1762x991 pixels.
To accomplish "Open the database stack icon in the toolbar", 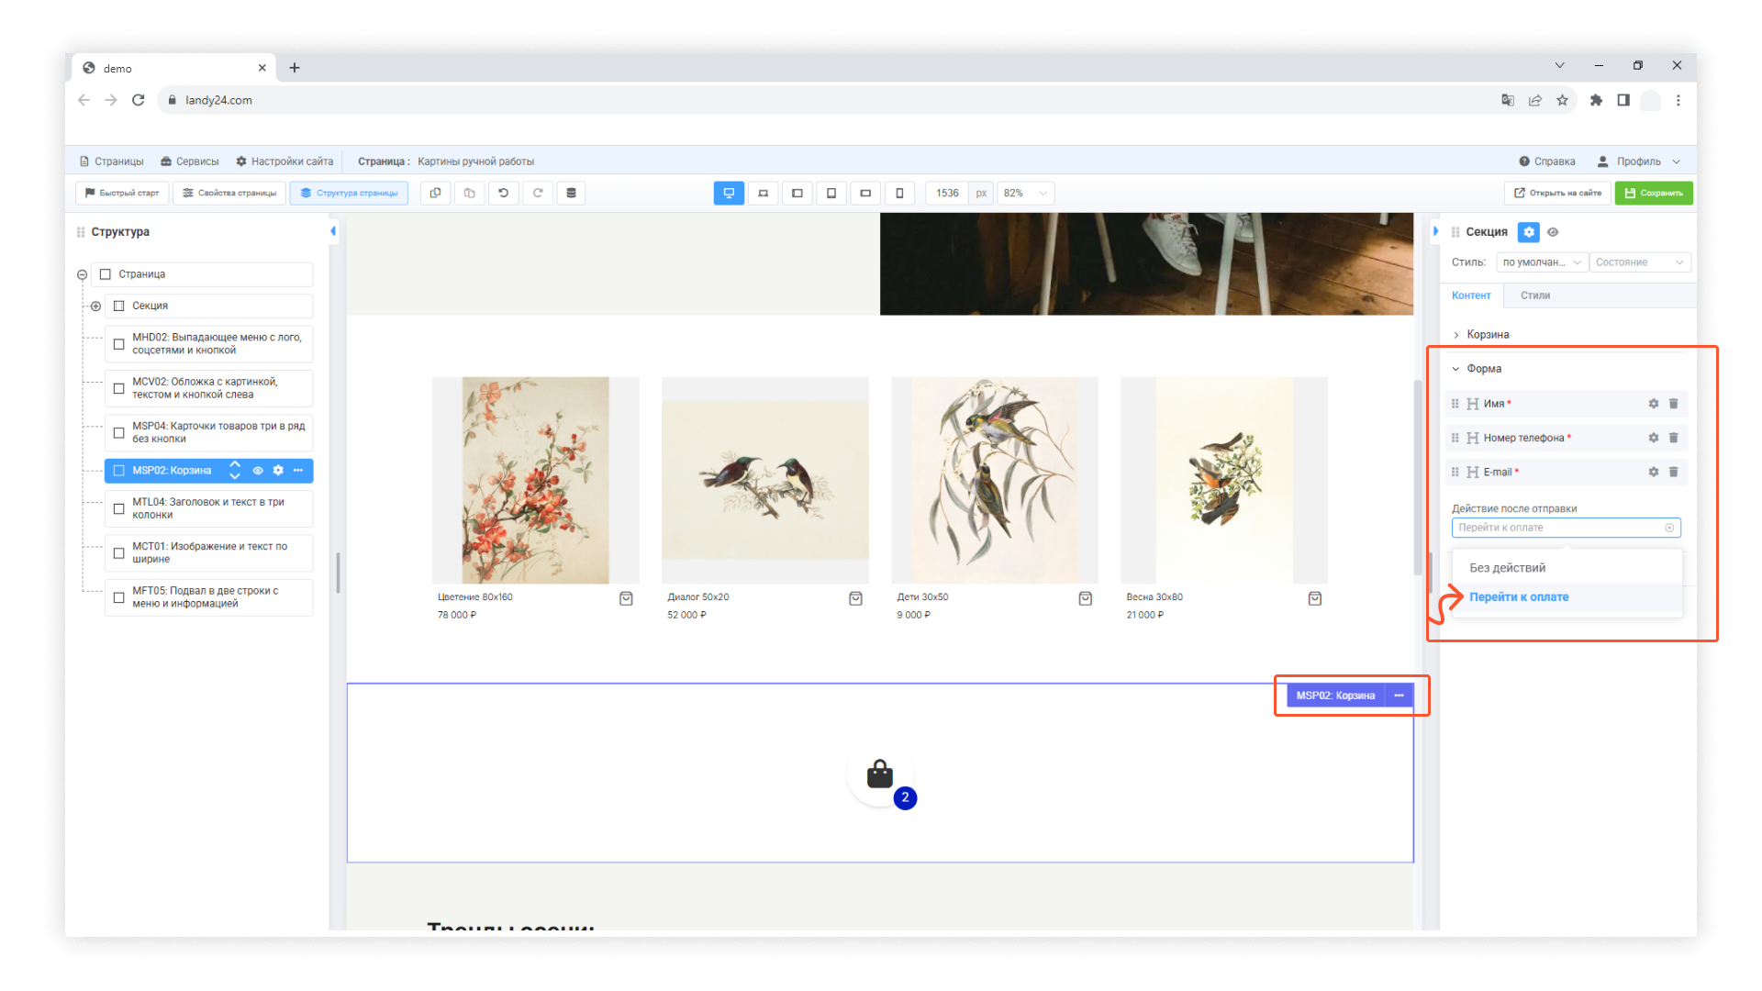I will pos(572,193).
